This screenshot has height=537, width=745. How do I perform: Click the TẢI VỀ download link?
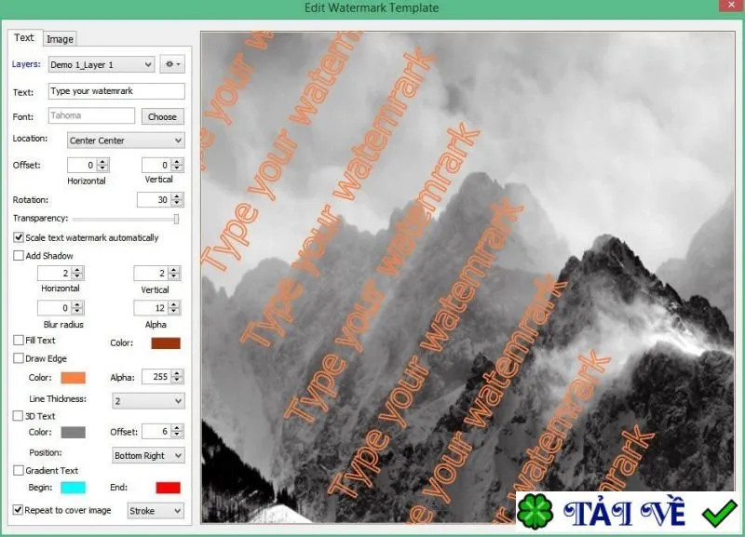624,513
